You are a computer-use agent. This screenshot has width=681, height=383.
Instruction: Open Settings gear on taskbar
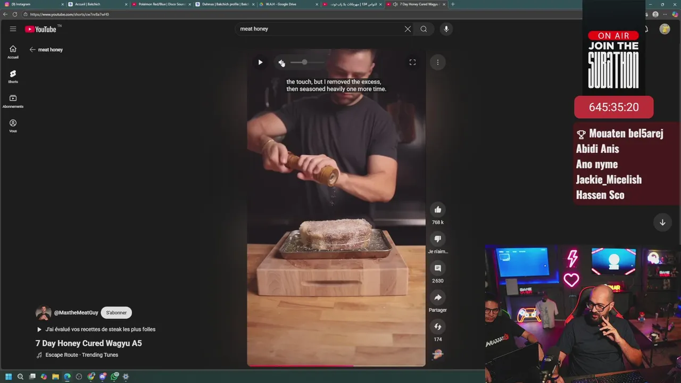pos(126,377)
